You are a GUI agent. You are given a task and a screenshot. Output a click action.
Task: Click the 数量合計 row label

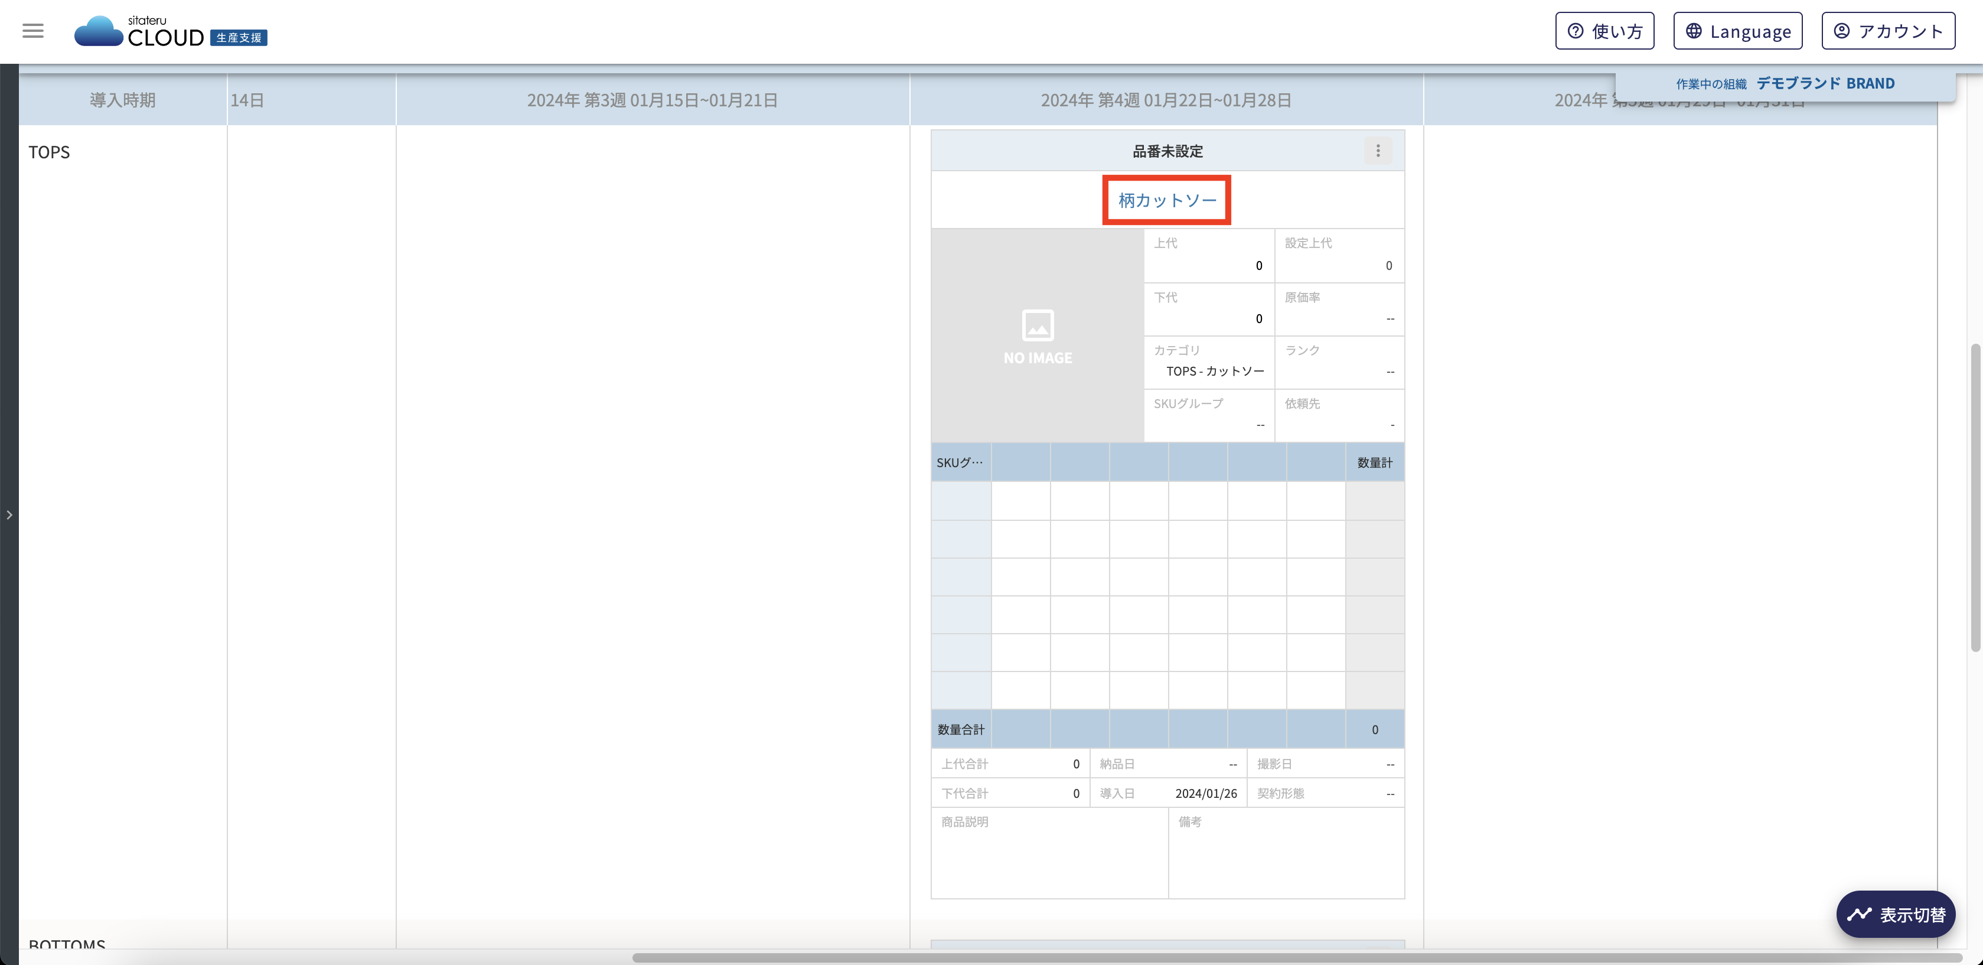pyautogui.click(x=961, y=729)
